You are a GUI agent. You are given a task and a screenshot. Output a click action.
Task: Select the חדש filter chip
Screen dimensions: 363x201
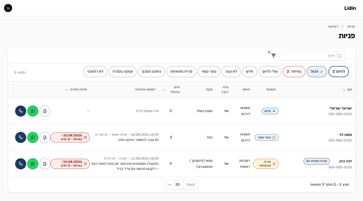250,72
